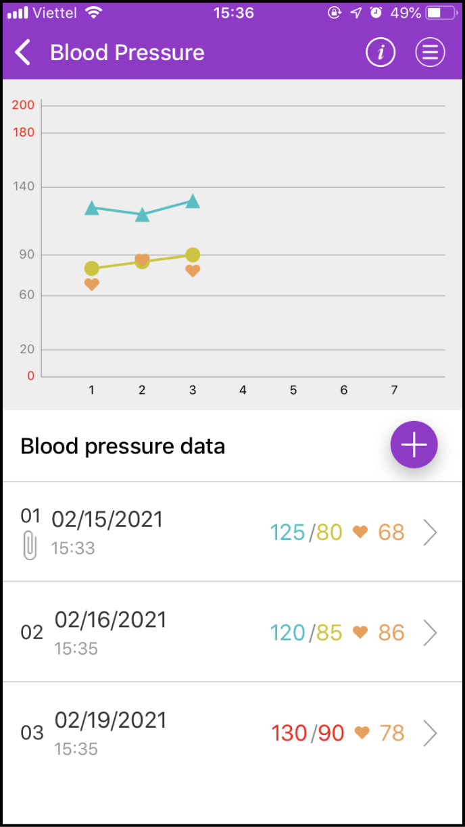Tap the back arrow in header
The width and height of the screenshot is (465, 827).
[23, 53]
